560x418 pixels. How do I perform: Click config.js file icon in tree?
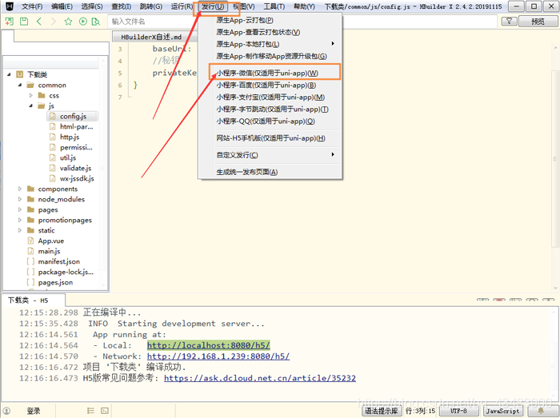(53, 116)
